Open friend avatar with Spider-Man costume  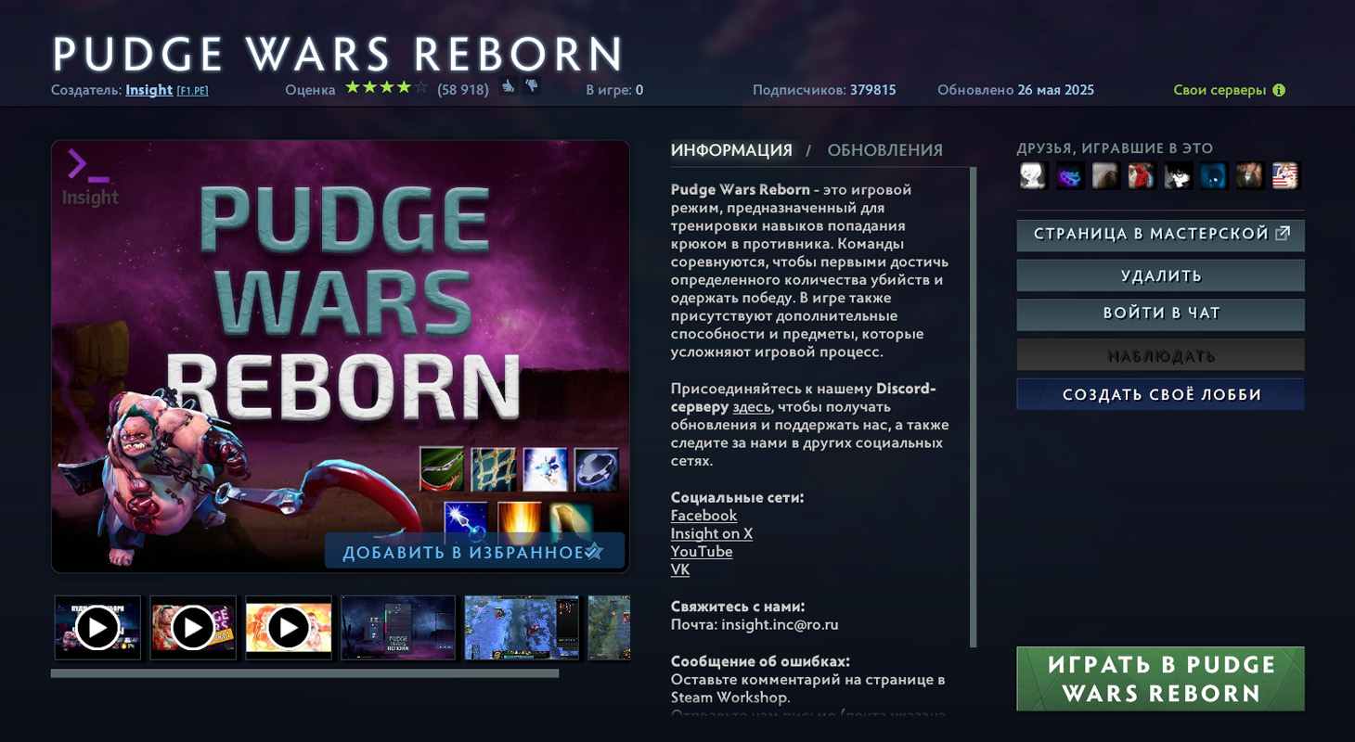tap(1142, 175)
